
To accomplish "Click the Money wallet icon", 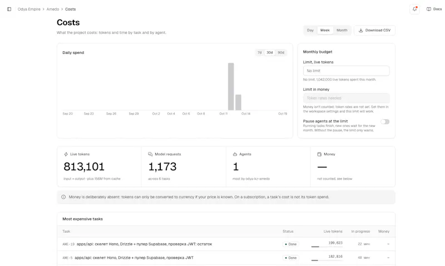I will click(x=319, y=154).
